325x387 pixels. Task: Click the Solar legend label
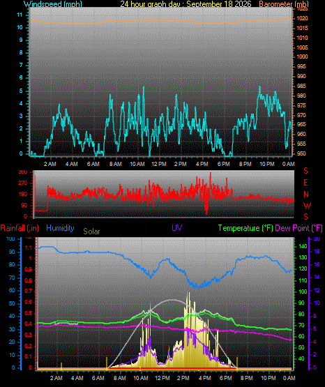[x=91, y=232]
